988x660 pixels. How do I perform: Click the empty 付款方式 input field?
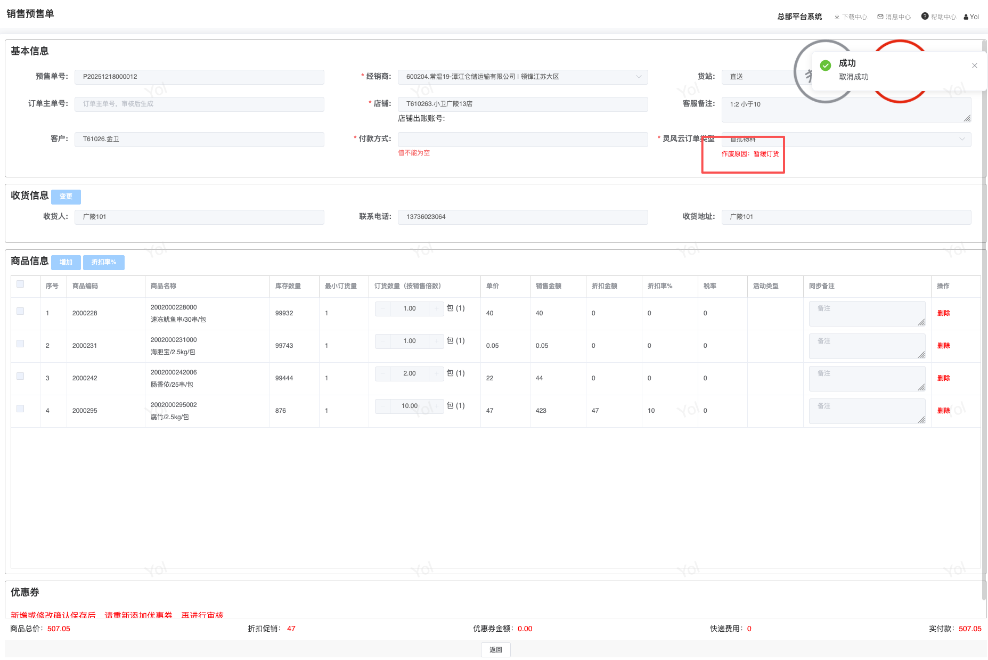pos(522,139)
